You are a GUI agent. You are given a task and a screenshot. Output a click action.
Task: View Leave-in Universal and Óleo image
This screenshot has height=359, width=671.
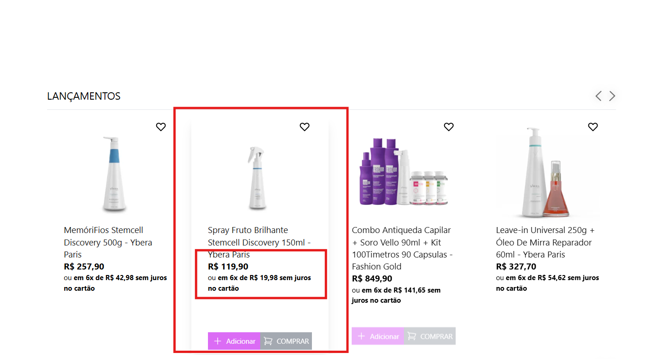tap(547, 173)
